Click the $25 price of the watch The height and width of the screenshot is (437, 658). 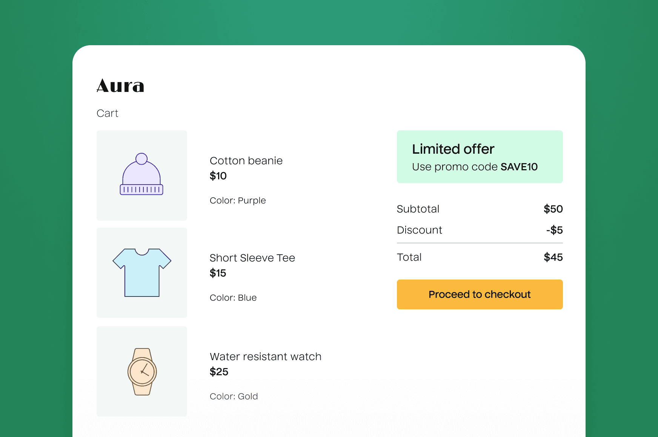219,372
